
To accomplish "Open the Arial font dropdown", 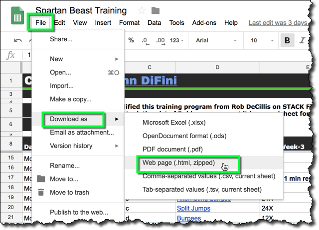I will pos(216,40).
